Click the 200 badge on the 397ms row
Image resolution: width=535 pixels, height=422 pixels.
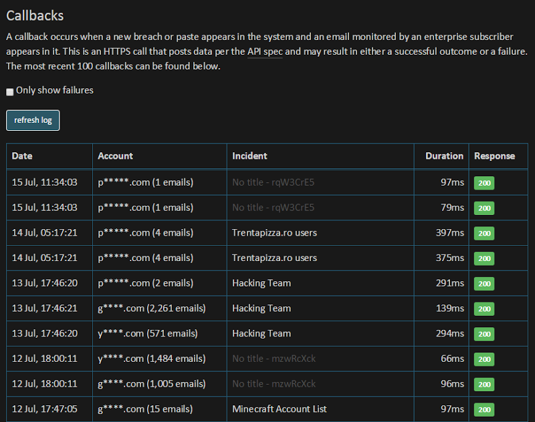(x=484, y=233)
